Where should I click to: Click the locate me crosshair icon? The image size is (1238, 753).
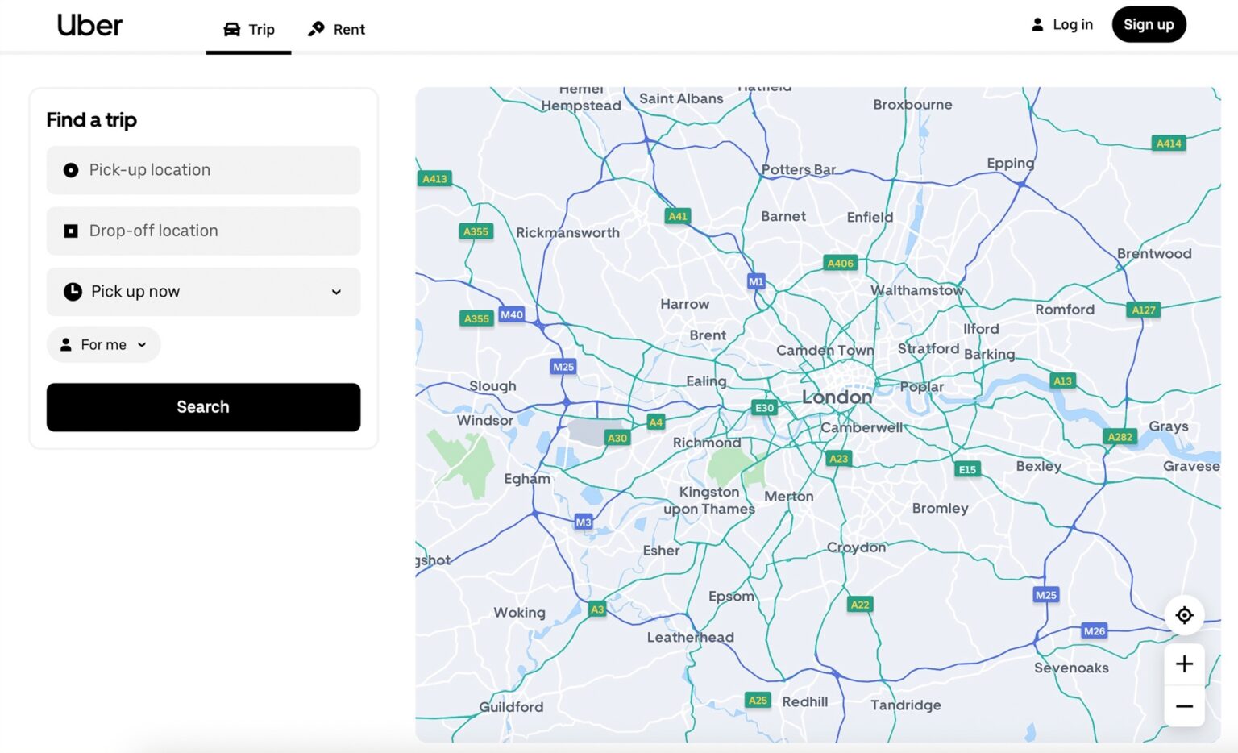[x=1184, y=615]
